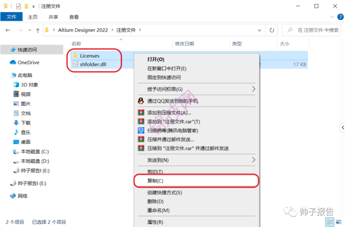This screenshot has width=345, height=227.
Task: Select 此电脑 in the navigation pane
Action: click(x=22, y=75)
